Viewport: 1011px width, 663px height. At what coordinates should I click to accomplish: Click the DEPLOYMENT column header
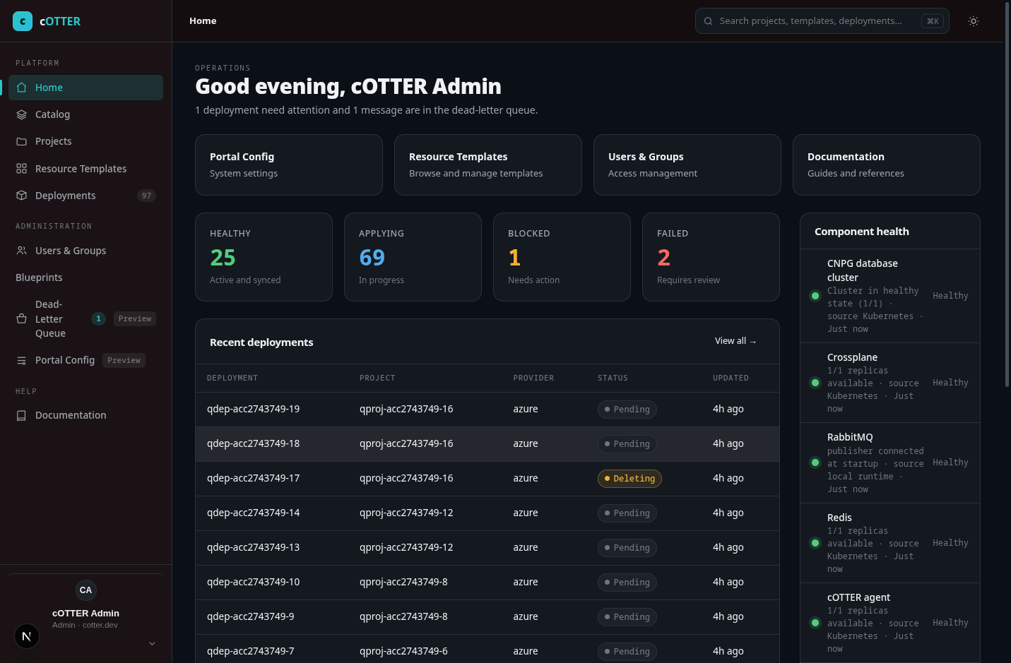tap(232, 378)
